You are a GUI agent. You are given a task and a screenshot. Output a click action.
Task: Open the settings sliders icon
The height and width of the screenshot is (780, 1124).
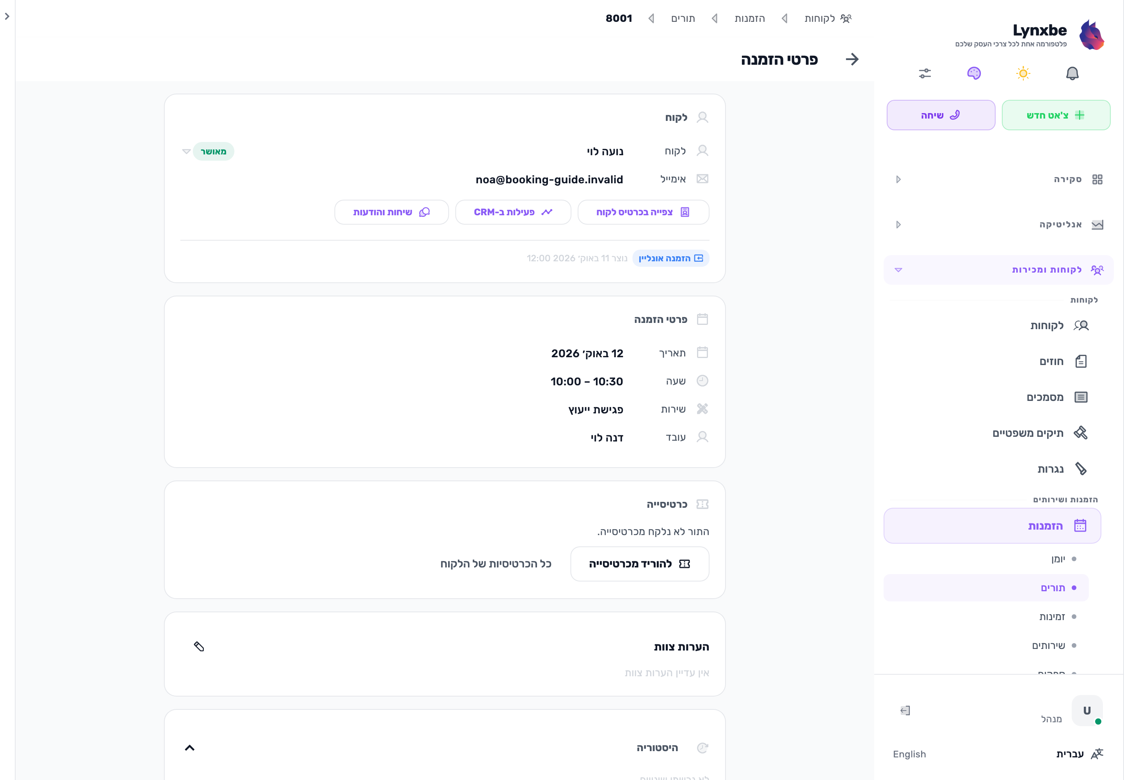[925, 73]
